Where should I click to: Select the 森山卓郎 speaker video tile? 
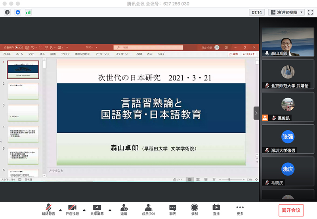coord(288,42)
